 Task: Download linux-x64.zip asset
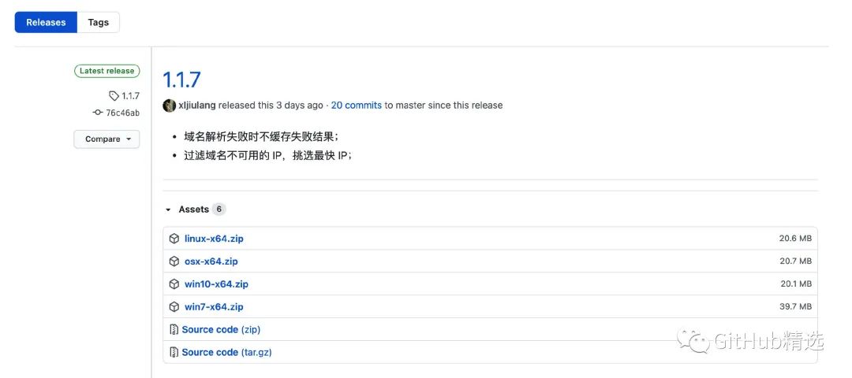(214, 239)
